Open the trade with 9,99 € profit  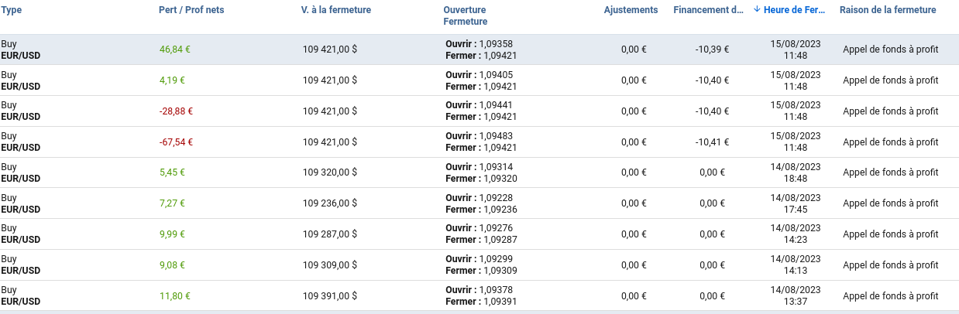click(x=172, y=234)
